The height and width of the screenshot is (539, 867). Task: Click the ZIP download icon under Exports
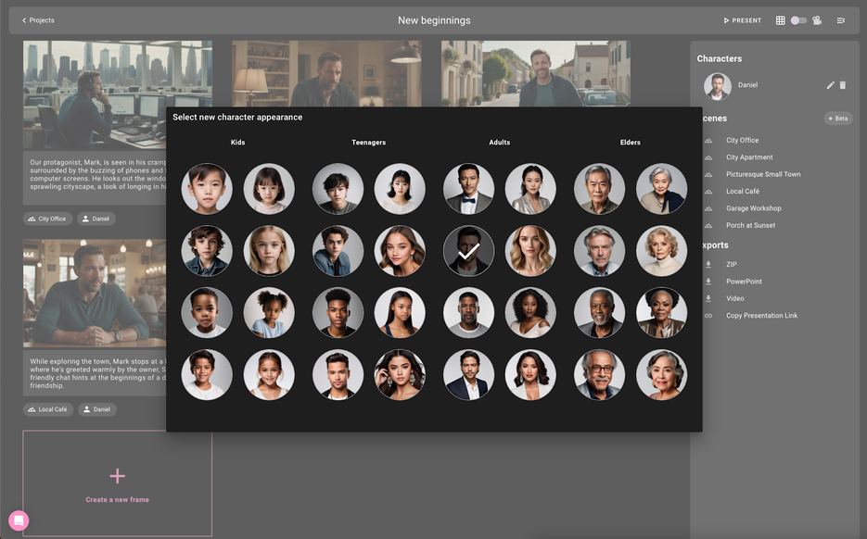pyautogui.click(x=708, y=264)
